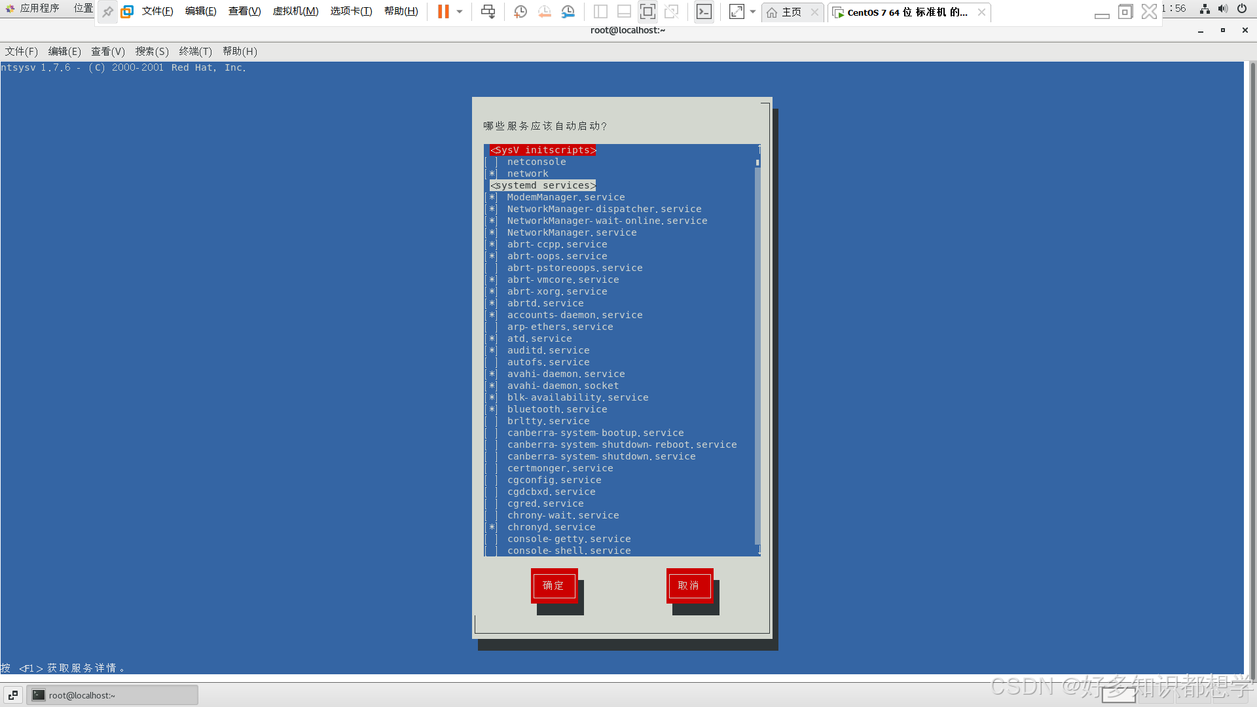Open the snapshot manager icon
The image size is (1257, 707).
coord(568,12)
